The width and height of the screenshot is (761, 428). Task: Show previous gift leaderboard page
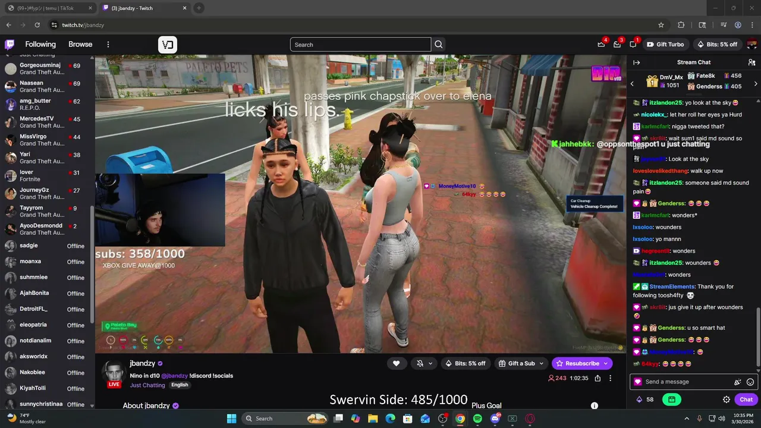(x=632, y=84)
